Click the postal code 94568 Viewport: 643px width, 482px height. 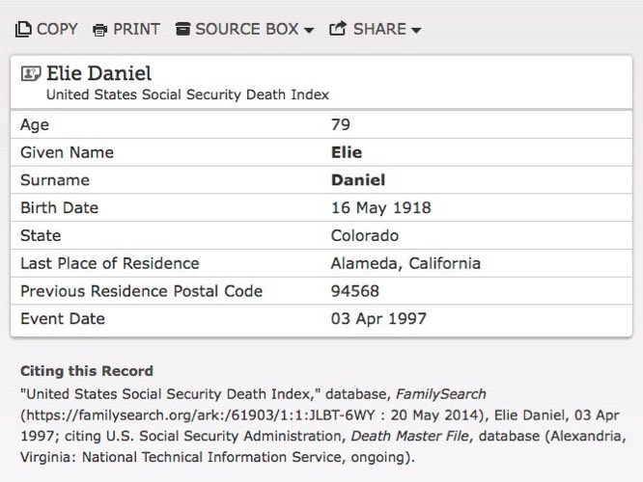point(354,291)
